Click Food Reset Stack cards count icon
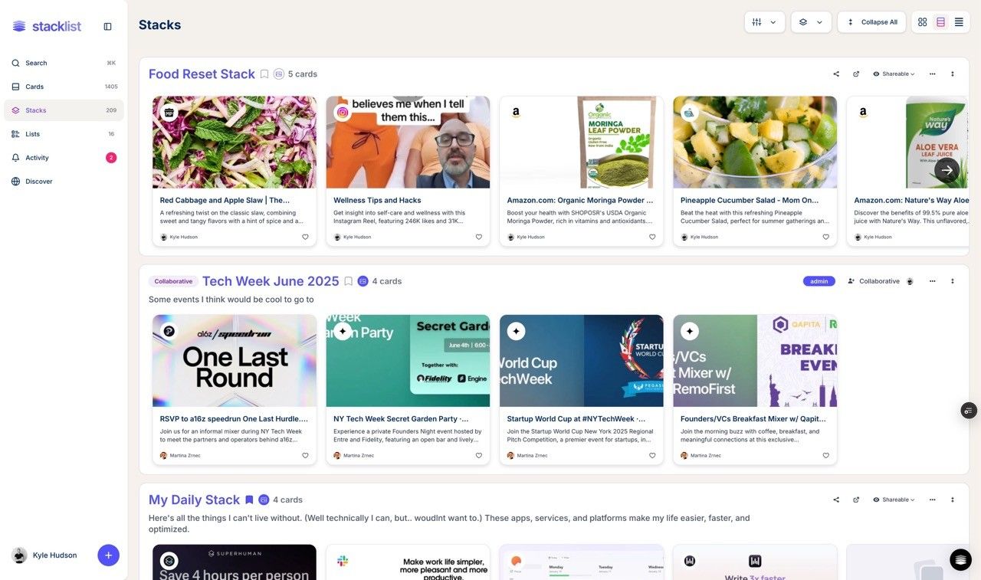The height and width of the screenshot is (580, 981). pyautogui.click(x=279, y=74)
